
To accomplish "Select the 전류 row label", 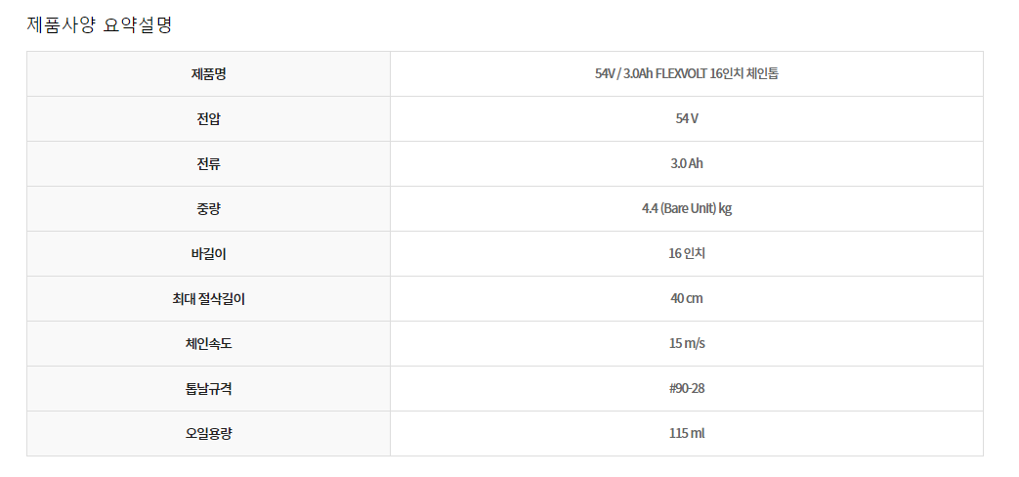I will click(208, 163).
